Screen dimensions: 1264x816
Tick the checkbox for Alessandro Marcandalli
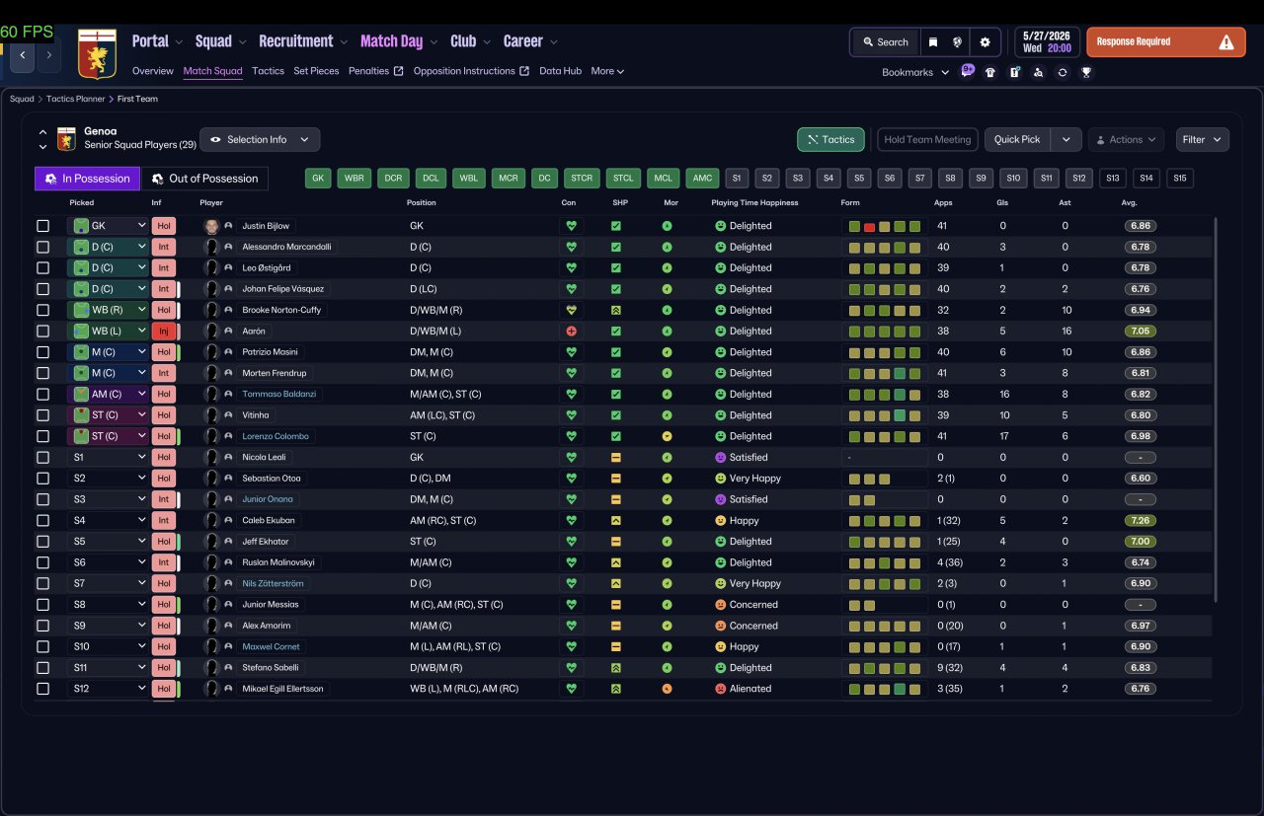pyautogui.click(x=42, y=247)
